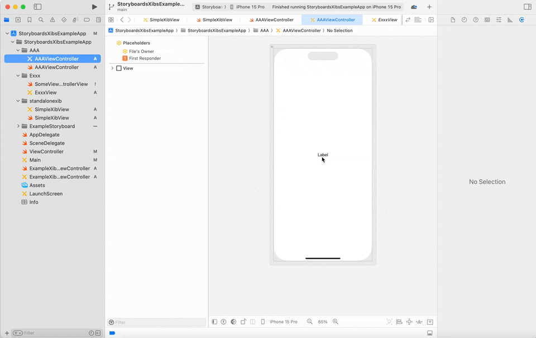This screenshot has height=338, width=536.
Task: Show the Attributes inspector icon
Action: [499, 20]
